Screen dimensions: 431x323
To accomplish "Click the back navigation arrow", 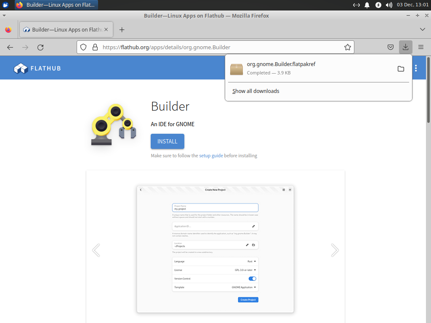I will pyautogui.click(x=10, y=47).
